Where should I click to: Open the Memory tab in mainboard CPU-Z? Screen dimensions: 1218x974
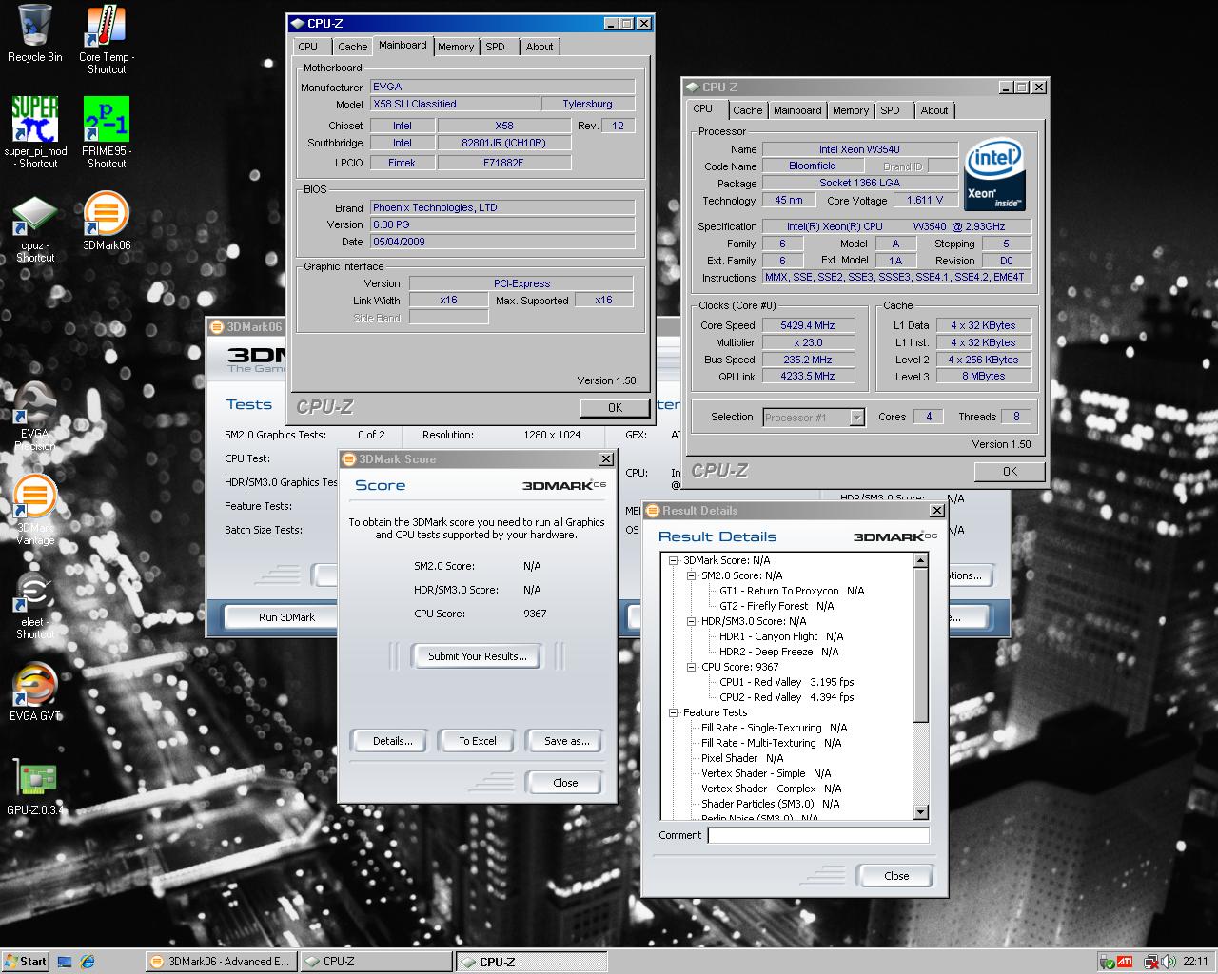[x=456, y=47]
